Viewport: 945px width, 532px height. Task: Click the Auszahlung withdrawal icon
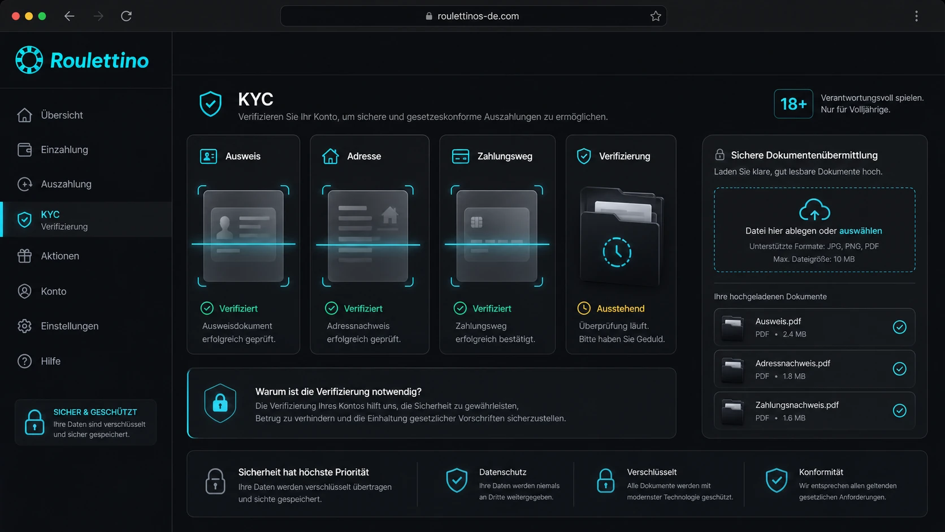pyautogui.click(x=24, y=184)
